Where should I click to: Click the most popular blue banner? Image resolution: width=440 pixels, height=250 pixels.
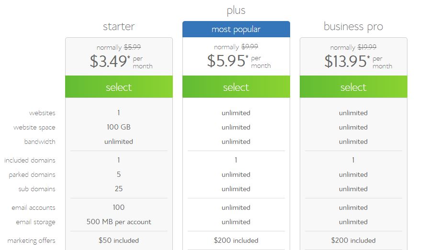pyautogui.click(x=236, y=29)
